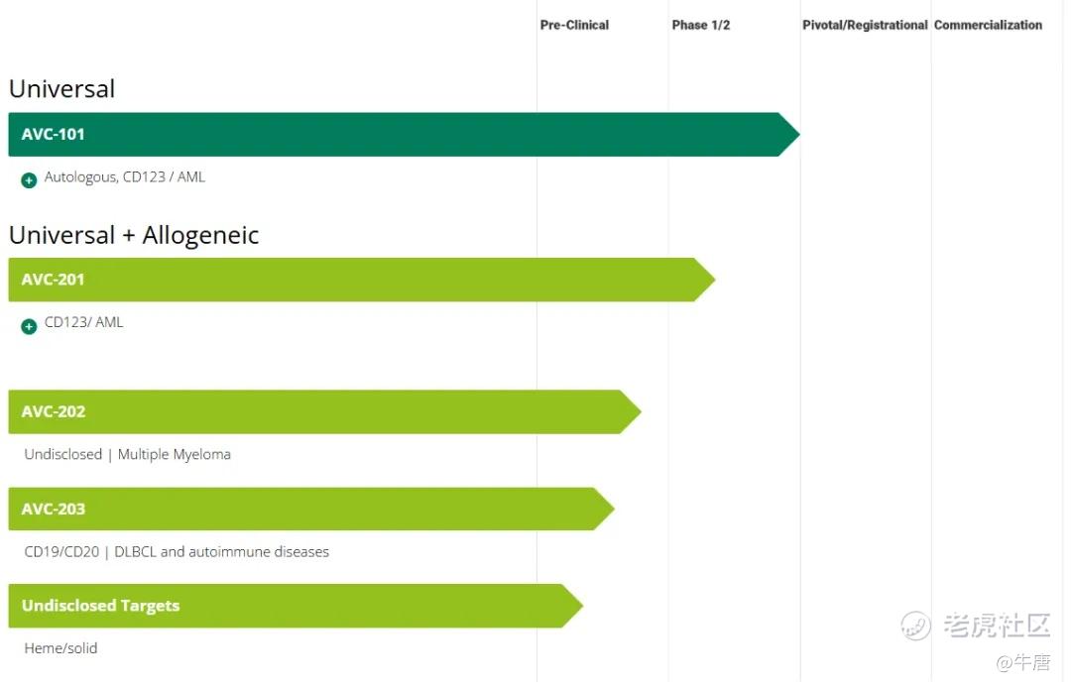Select the Undisclosed Targets pipeline bar
The width and height of the screenshot is (1071, 687).
click(296, 606)
